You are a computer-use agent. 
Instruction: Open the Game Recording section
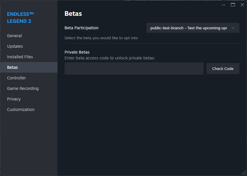(x=23, y=88)
